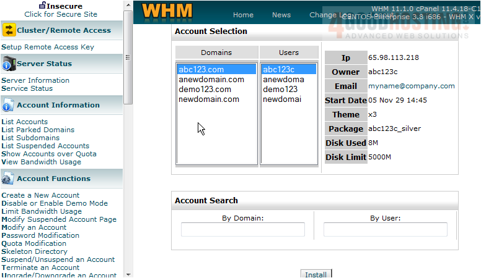Click the By User search field
Viewport: 481px width, 278px height.
pyautogui.click(x=385, y=230)
